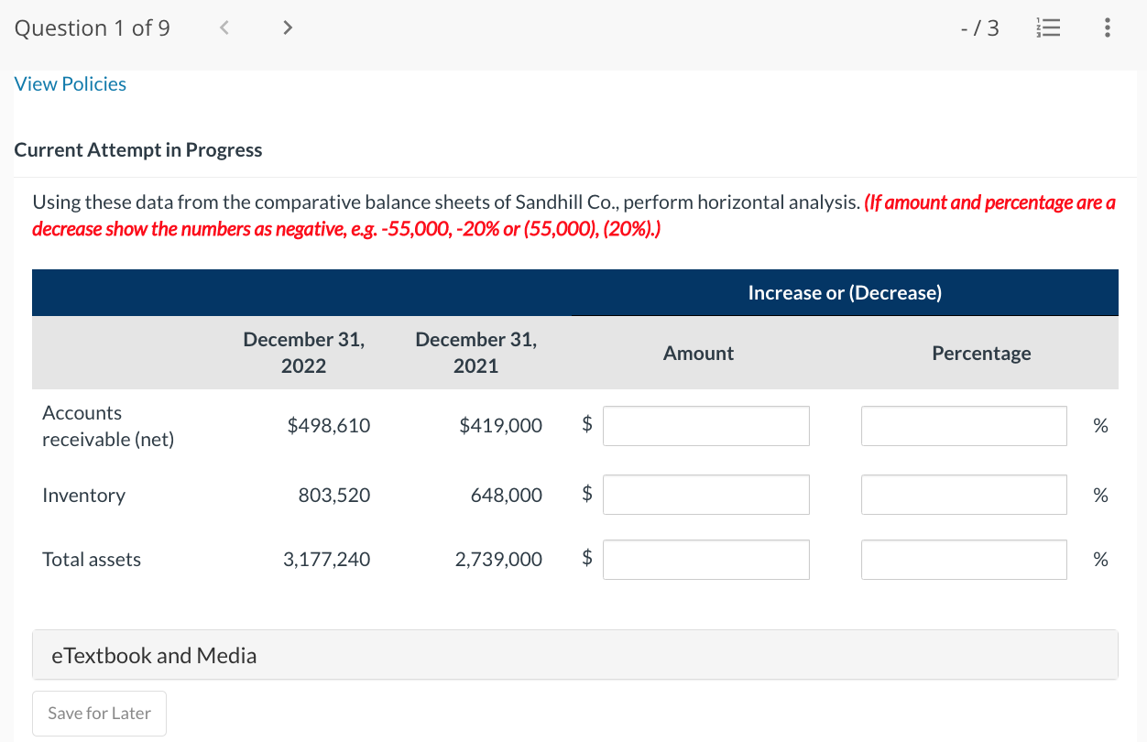Select the Current Attempt in Progress heading
1147x742 pixels.
point(137,149)
